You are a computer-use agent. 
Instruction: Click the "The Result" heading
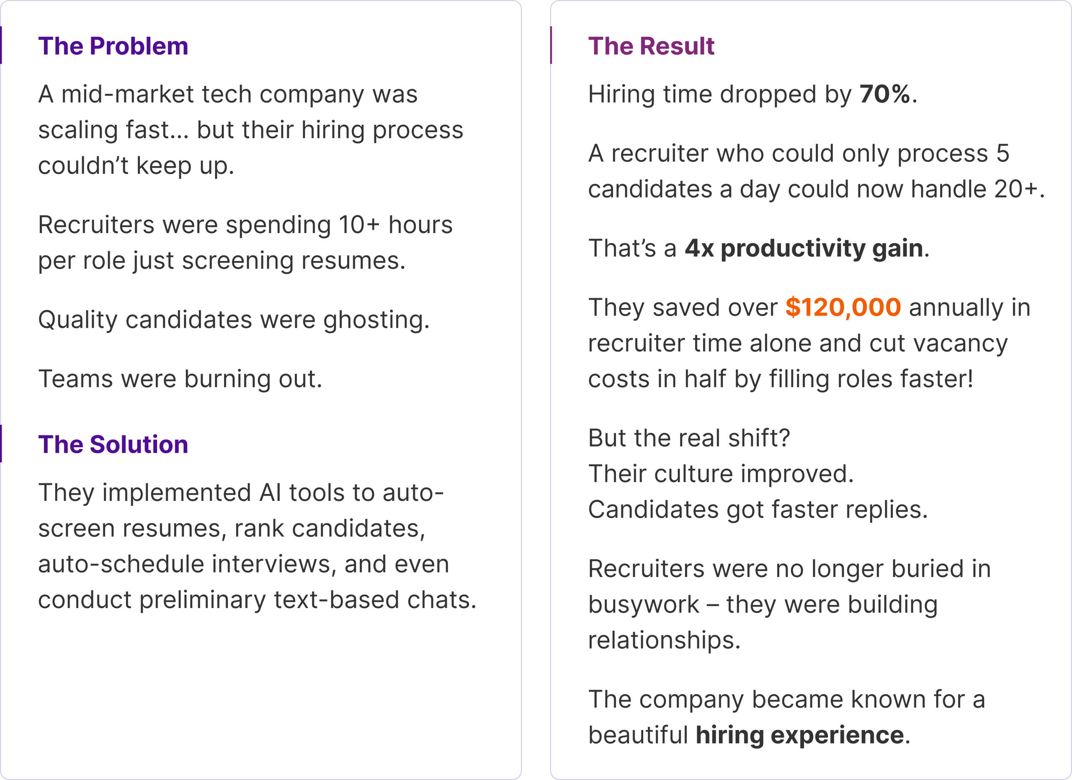pos(651,46)
